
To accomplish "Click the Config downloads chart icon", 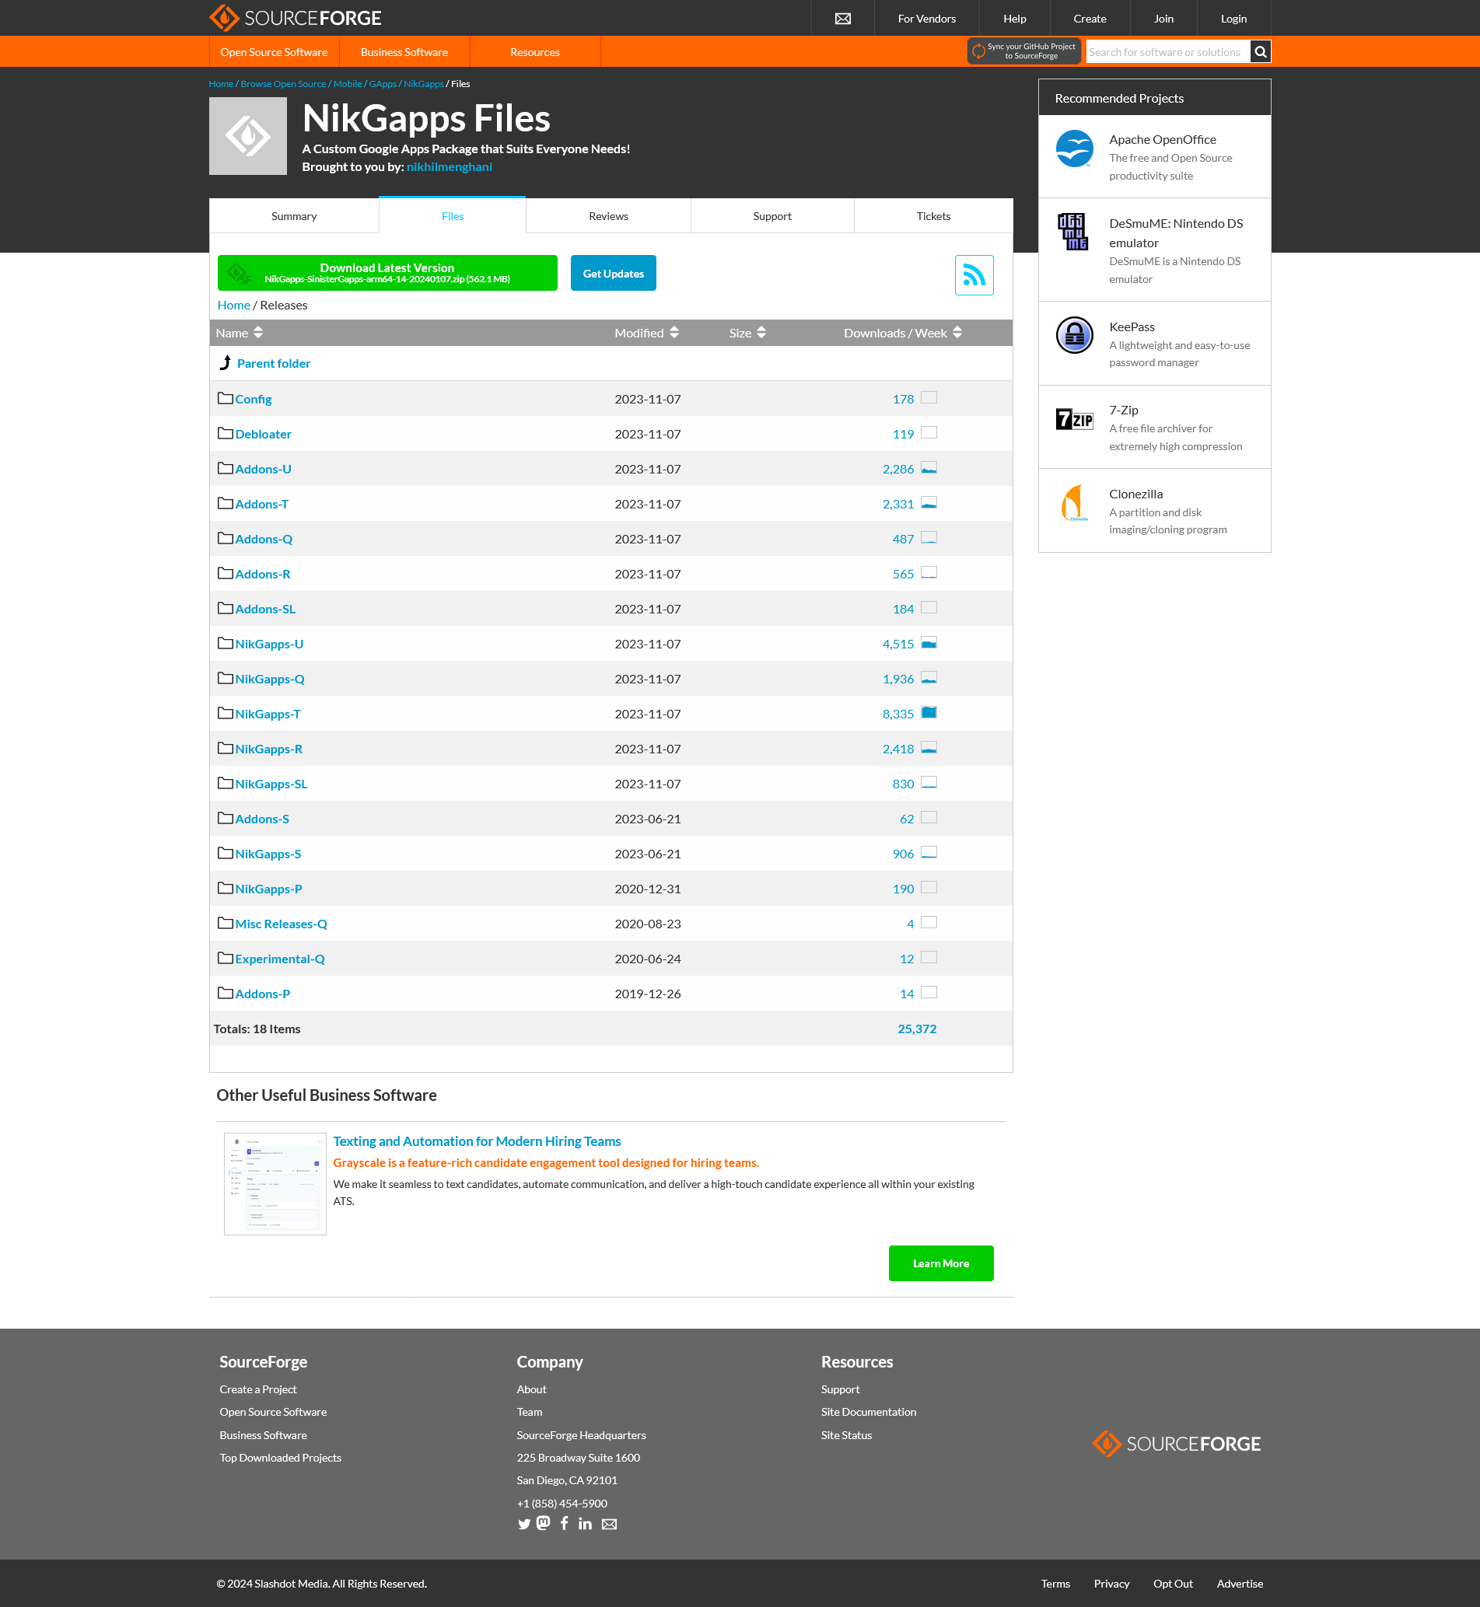I will pyautogui.click(x=929, y=398).
